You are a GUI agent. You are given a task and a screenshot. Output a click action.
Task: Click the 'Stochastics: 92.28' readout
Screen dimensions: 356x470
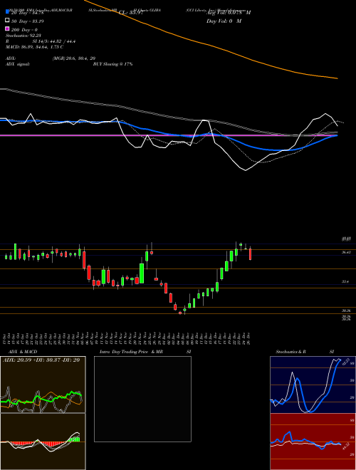click(23, 36)
